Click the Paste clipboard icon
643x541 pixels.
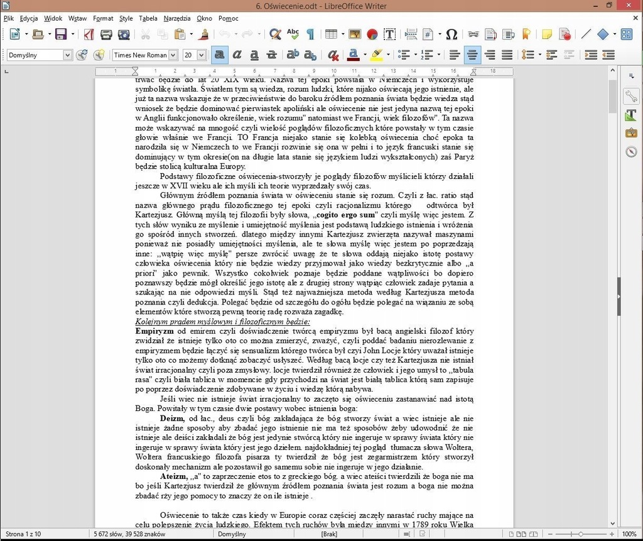[x=180, y=34]
